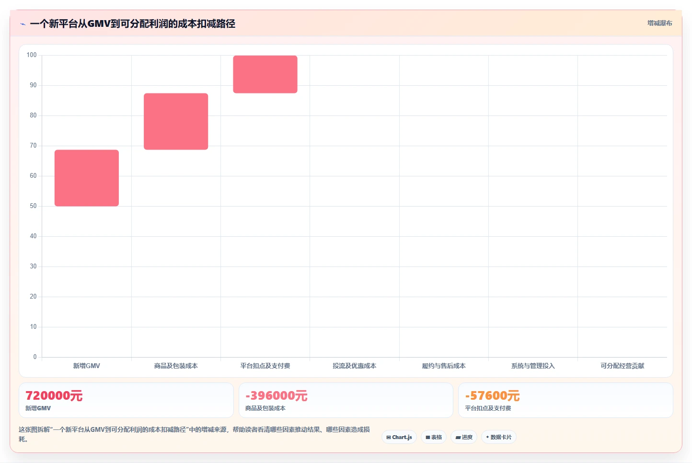Click the 平台扣点及支付费 bar in the chart
692x463 pixels.
[265, 74]
